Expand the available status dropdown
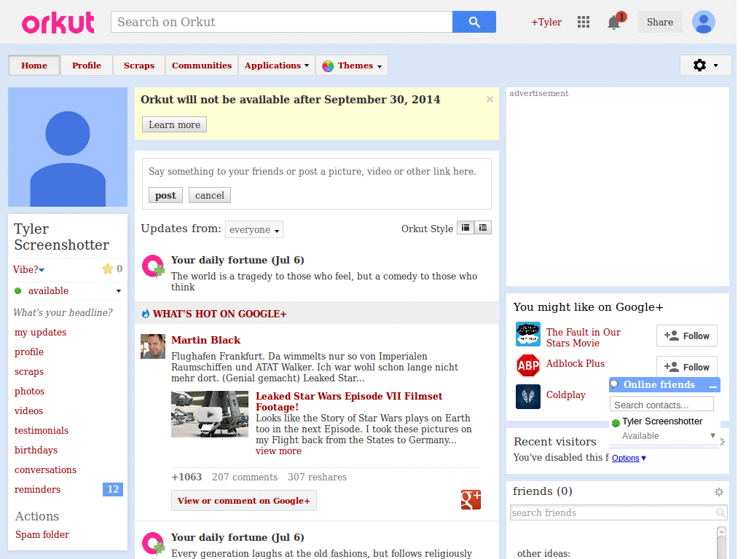Screen dimensions: 746x559 119,291
